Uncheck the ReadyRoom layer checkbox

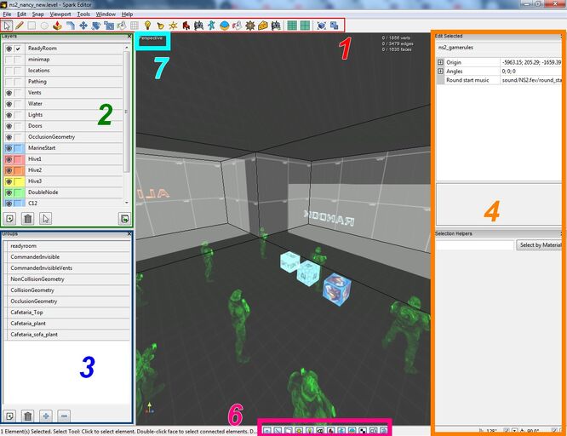[x=18, y=49]
